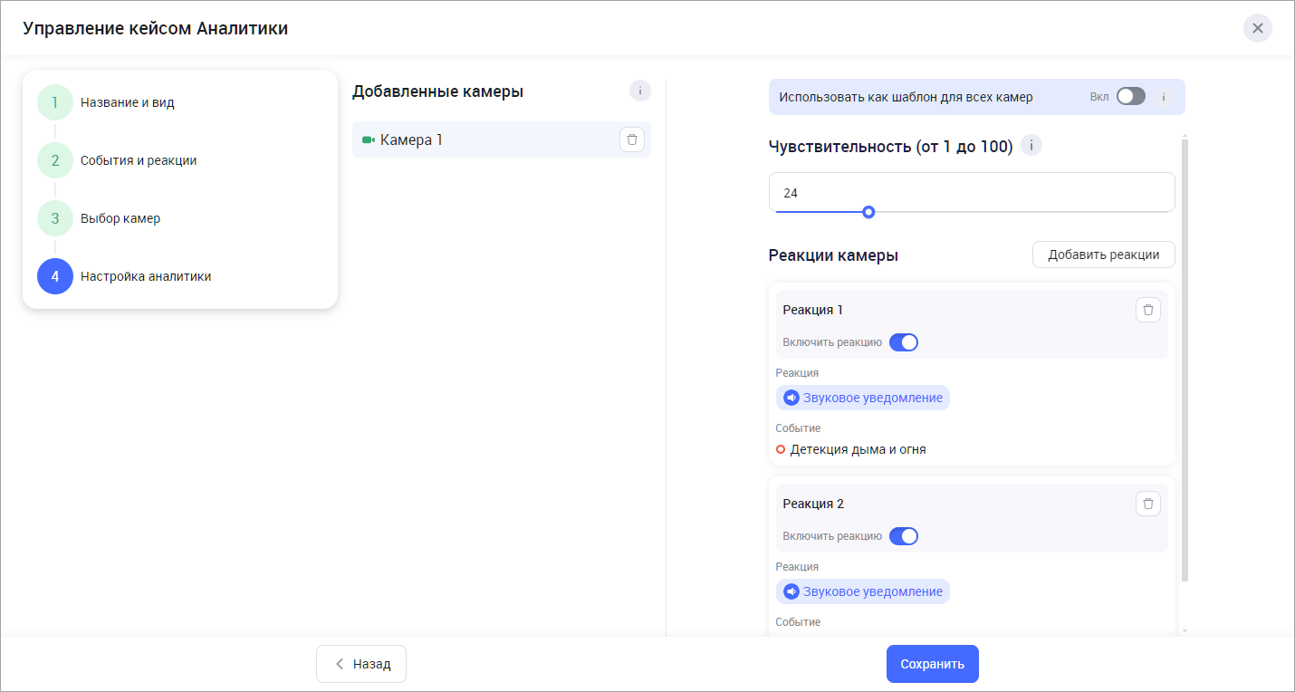Screen dimensions: 1295x692
Task: Delete Реакция 2 using trash icon
Action: click(x=1147, y=504)
